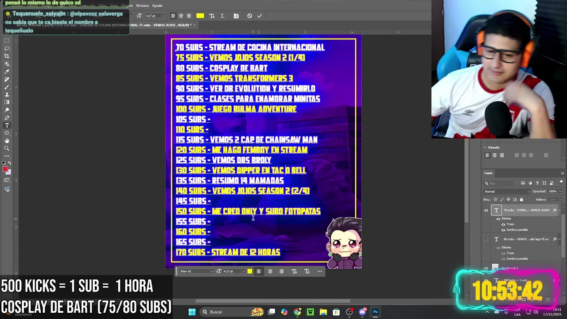Toggle Sombra paralela on 80 subs layer
This screenshot has width=567, height=319.
click(x=503, y=259)
